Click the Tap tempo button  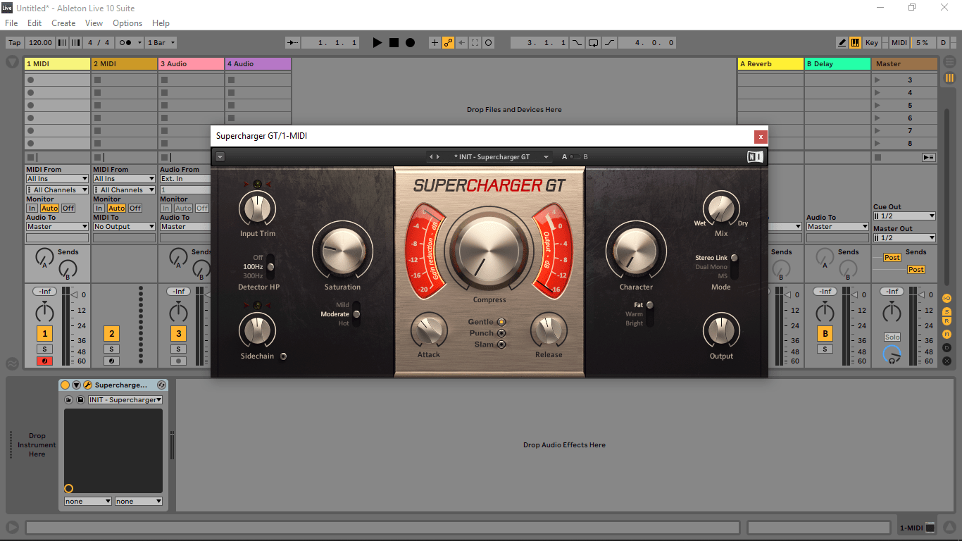[14, 43]
